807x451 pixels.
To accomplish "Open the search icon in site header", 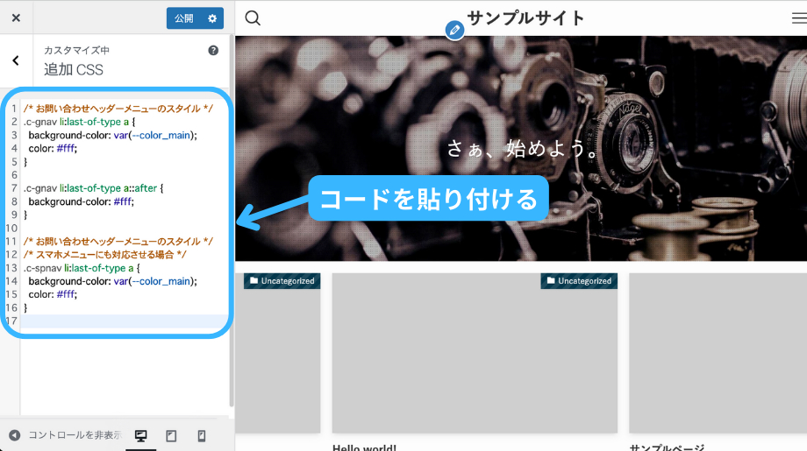I will [253, 18].
